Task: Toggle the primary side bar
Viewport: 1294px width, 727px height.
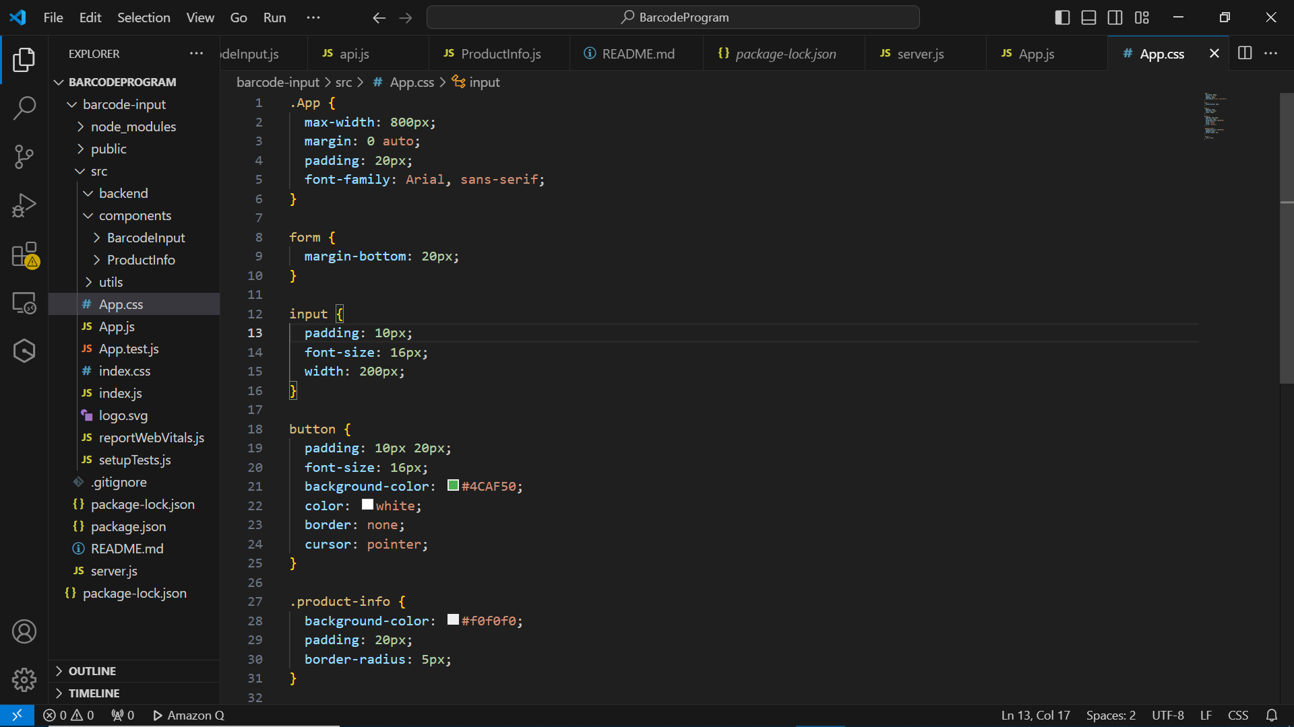Action: (x=1062, y=18)
